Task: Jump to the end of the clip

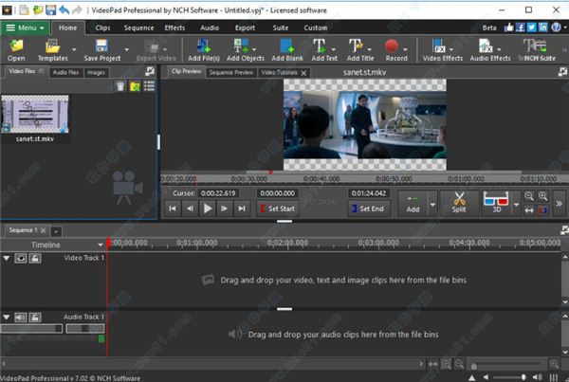Action: (x=242, y=209)
